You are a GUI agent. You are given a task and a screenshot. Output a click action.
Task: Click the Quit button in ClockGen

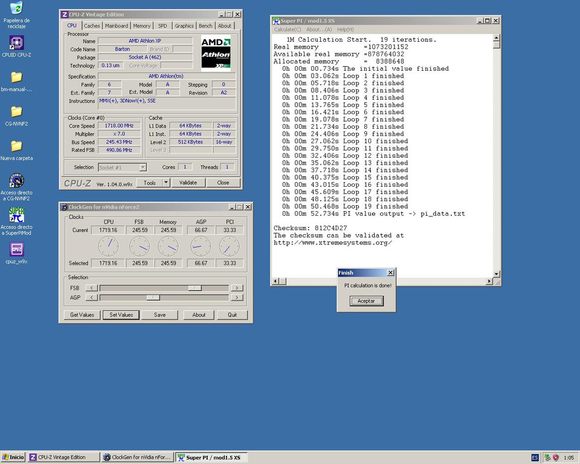tap(233, 315)
